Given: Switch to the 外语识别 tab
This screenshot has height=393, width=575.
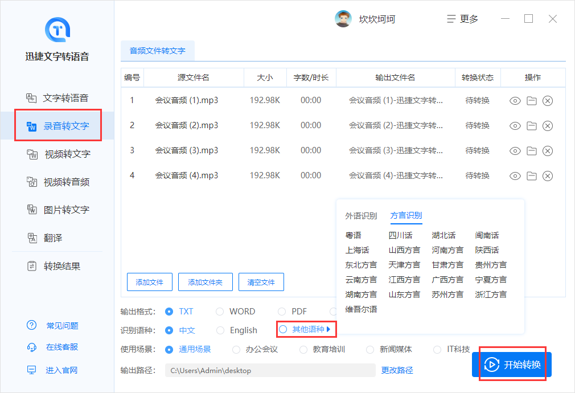Looking at the screenshot, I should point(361,216).
